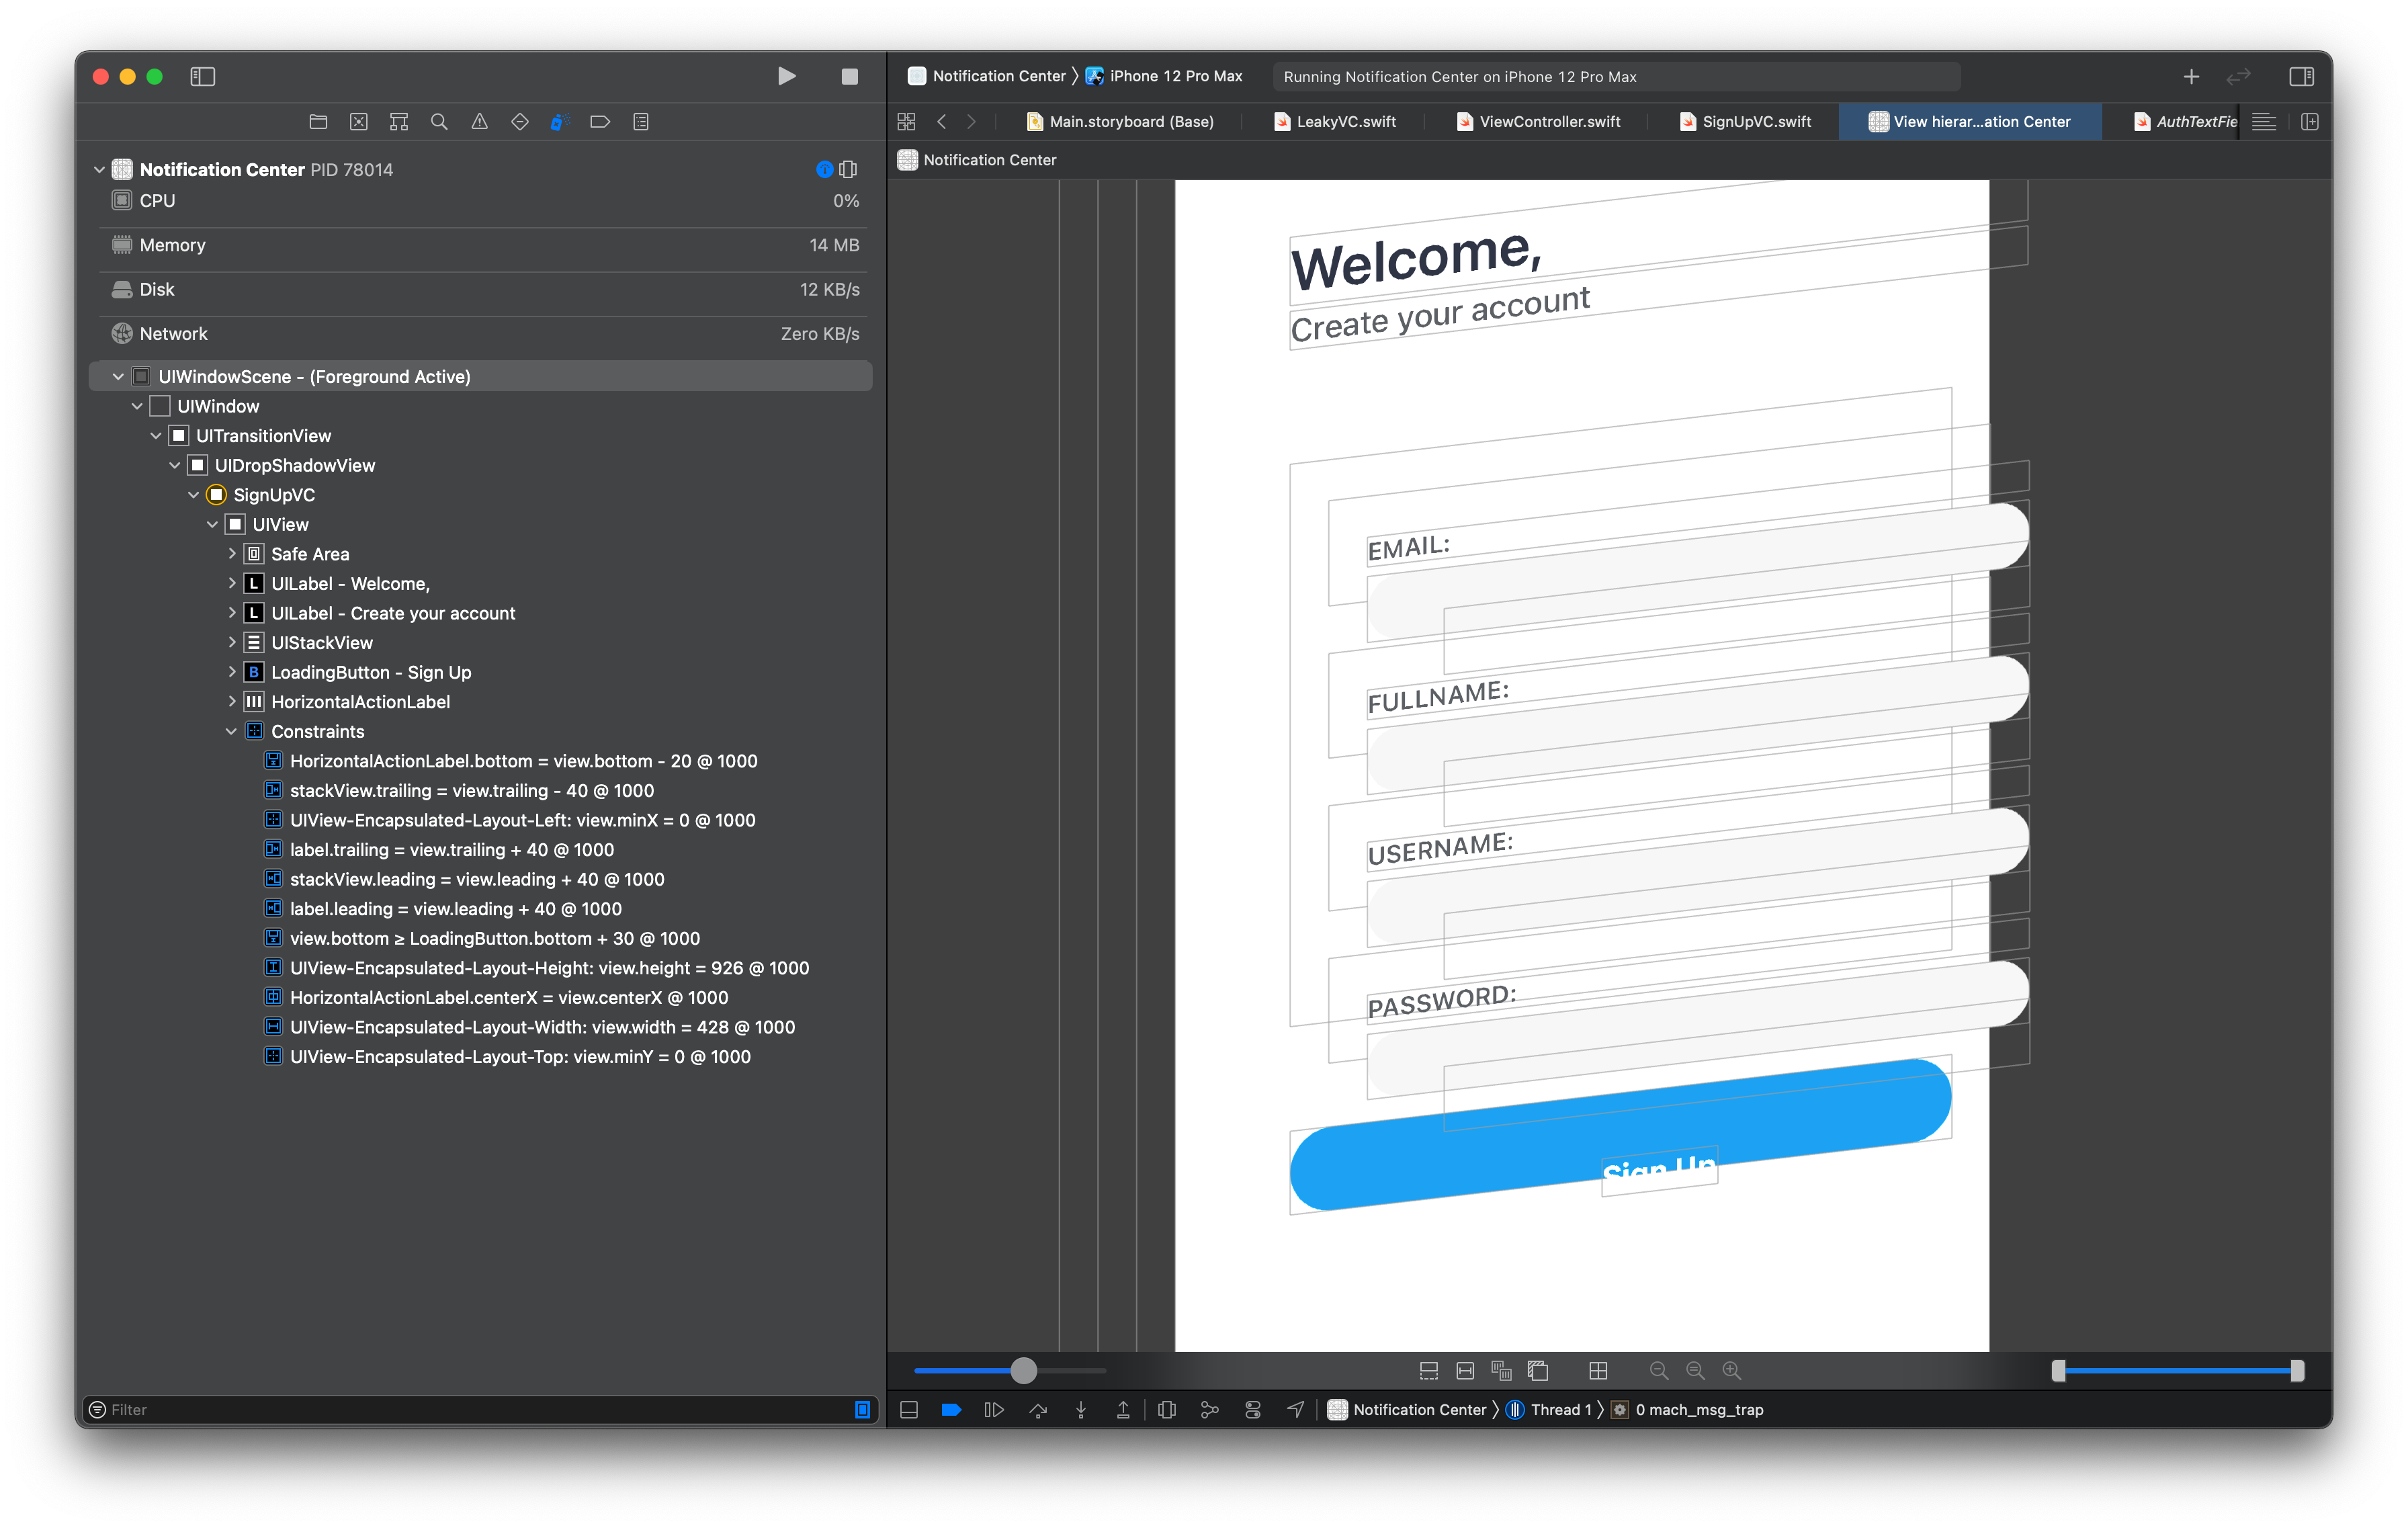This screenshot has width=2408, height=1528.
Task: Step over in the debug bar
Action: click(x=1039, y=1409)
